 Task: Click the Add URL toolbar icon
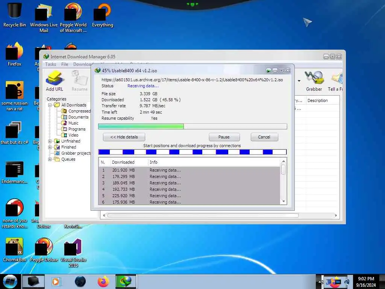tap(55, 81)
